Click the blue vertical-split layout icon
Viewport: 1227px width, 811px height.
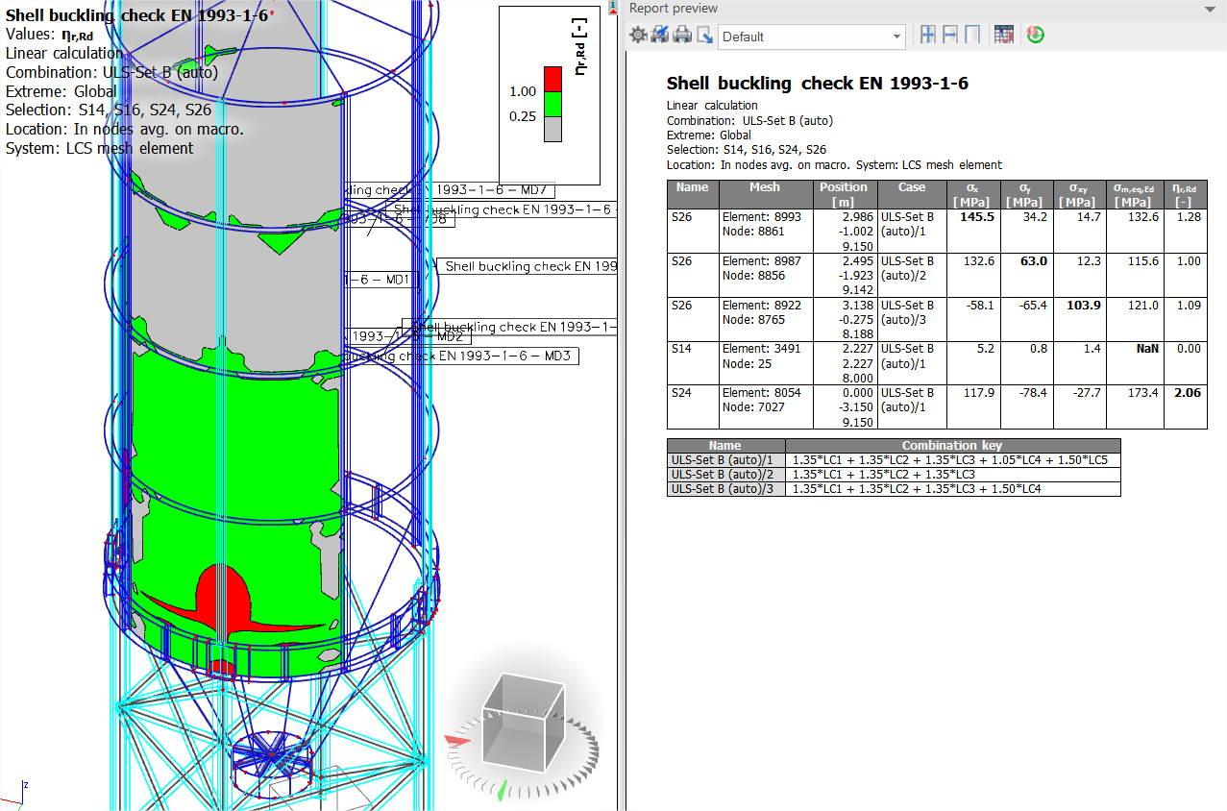pos(928,36)
